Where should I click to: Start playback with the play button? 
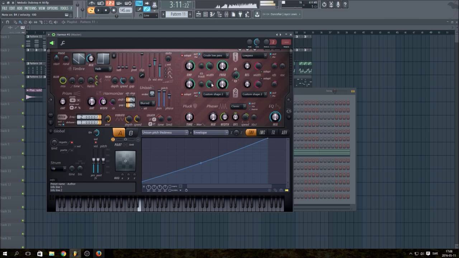coord(98,10)
